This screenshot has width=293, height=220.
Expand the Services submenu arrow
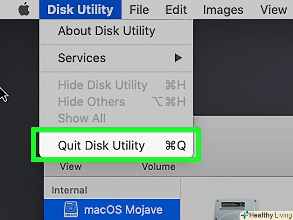pyautogui.click(x=178, y=58)
